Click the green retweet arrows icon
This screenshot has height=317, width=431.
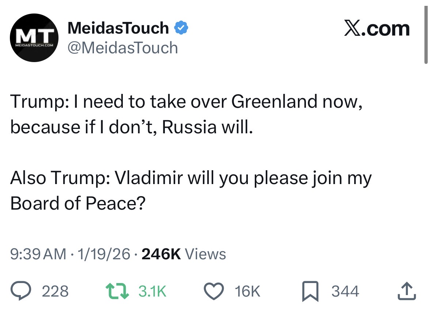click(117, 291)
